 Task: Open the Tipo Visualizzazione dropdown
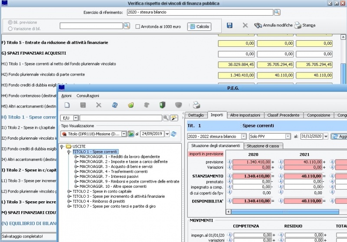point(124,134)
